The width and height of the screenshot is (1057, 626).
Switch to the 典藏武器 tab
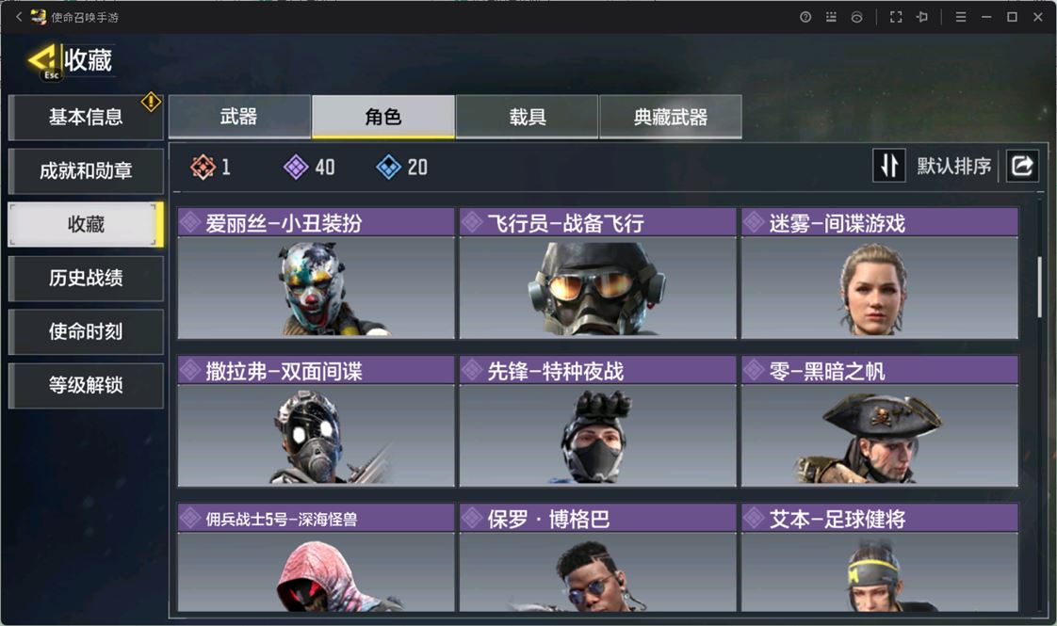click(671, 117)
